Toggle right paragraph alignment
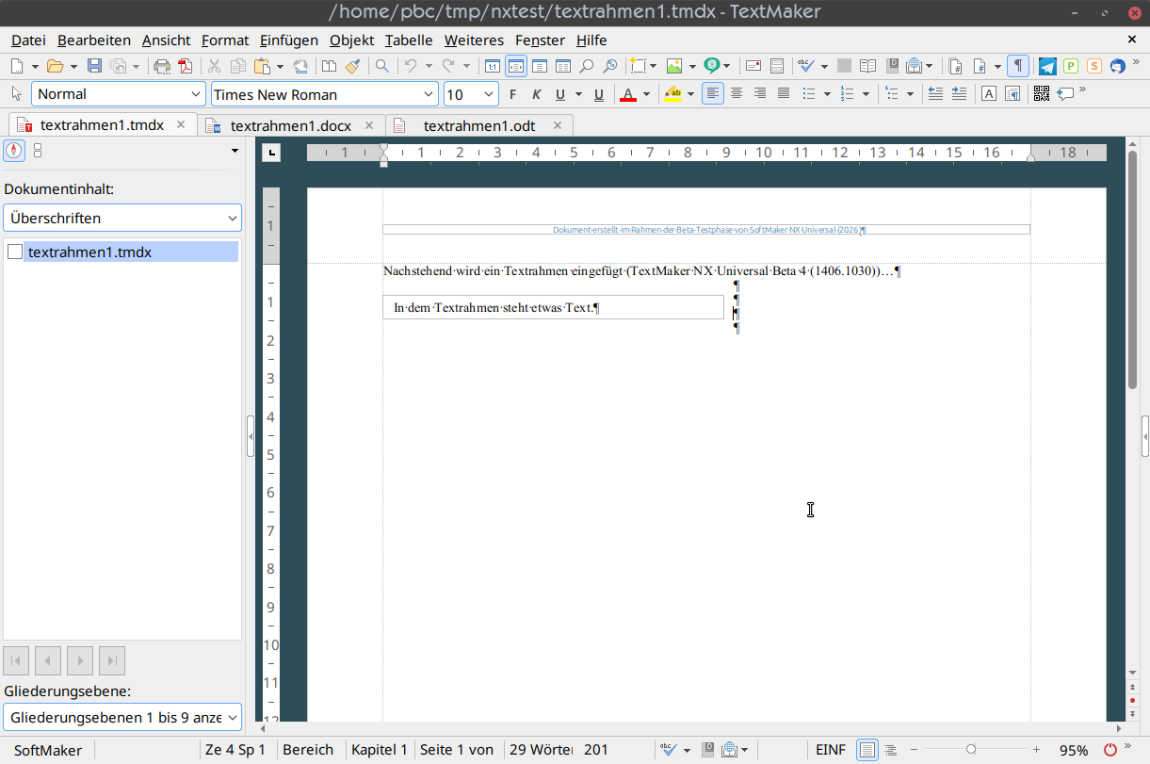1150x764 pixels. coord(760,93)
